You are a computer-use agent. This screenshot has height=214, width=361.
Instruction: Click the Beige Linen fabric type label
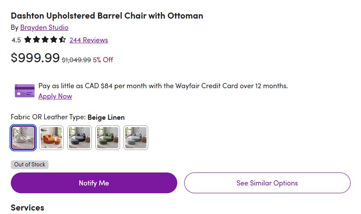tap(106, 117)
